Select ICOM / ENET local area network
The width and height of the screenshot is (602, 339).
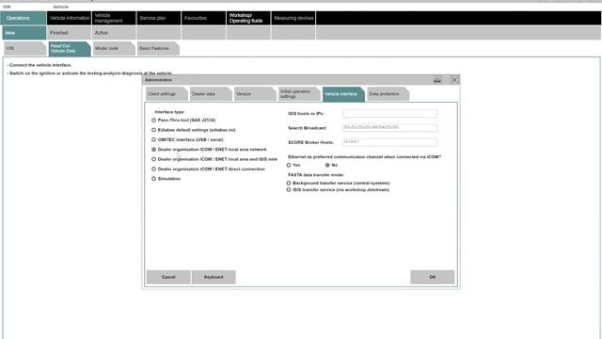pyautogui.click(x=154, y=150)
